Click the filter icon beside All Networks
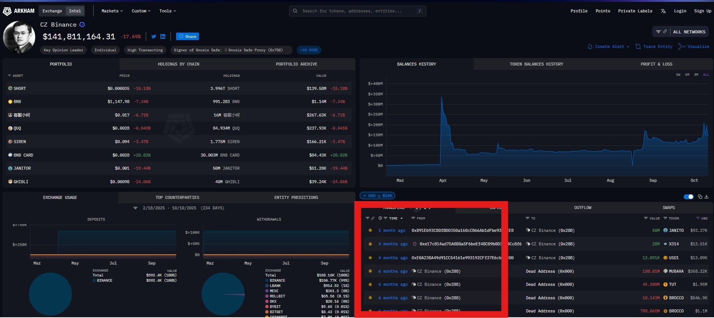 click(658, 32)
